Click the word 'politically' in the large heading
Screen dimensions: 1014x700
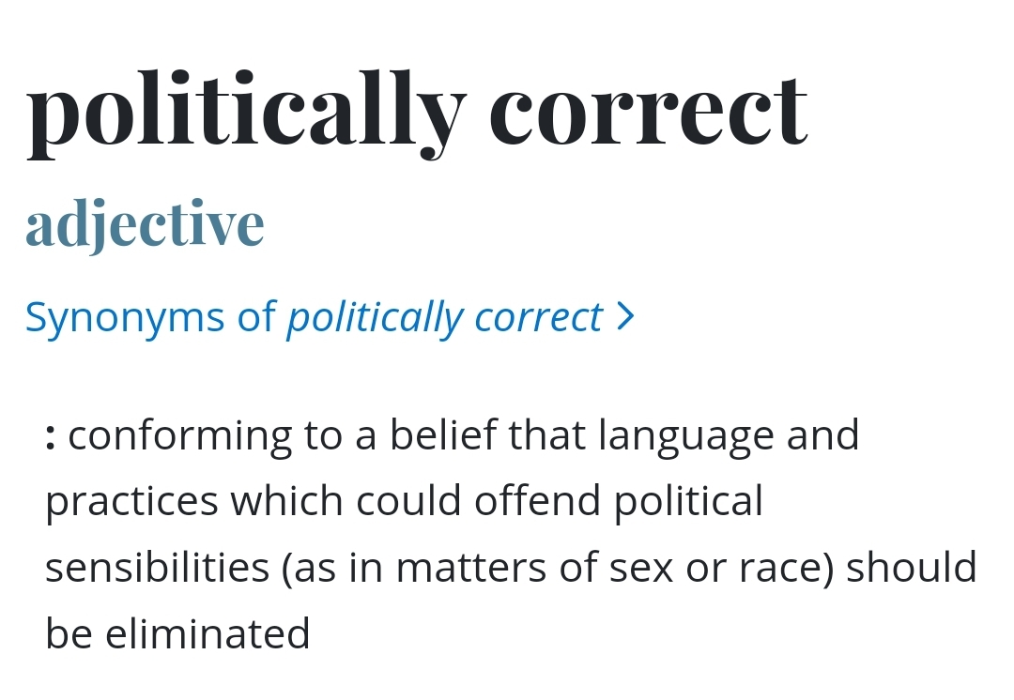(x=246, y=114)
